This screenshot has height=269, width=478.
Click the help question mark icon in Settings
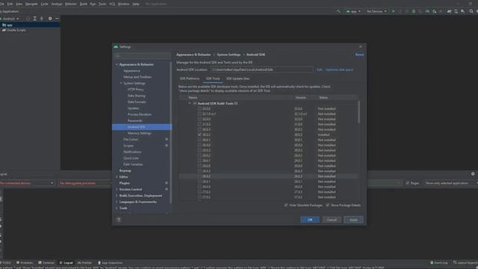click(x=119, y=220)
